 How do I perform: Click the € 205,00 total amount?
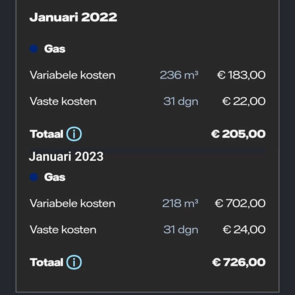tap(238, 134)
